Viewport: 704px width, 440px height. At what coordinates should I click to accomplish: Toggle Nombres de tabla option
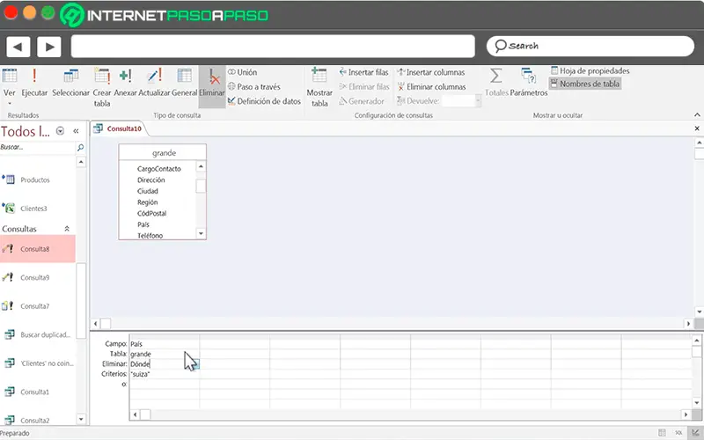585,84
